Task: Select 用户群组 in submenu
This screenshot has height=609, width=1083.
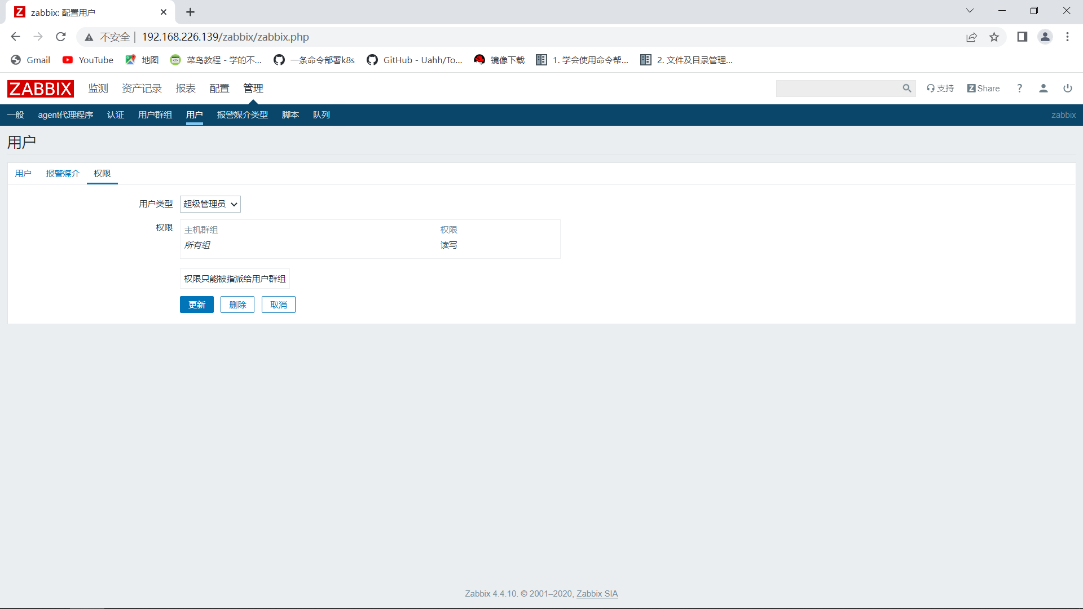Action: pos(155,115)
